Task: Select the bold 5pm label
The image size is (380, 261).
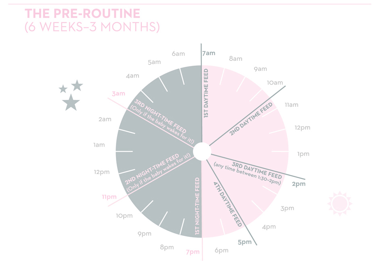Action: (245, 242)
